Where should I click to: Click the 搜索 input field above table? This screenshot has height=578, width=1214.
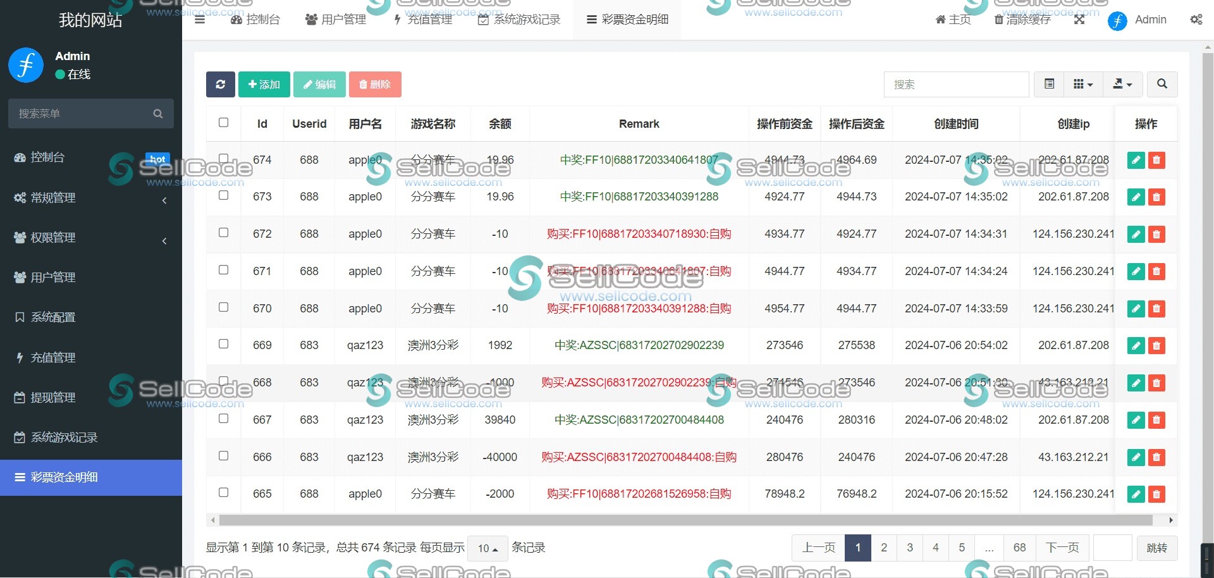coord(955,84)
